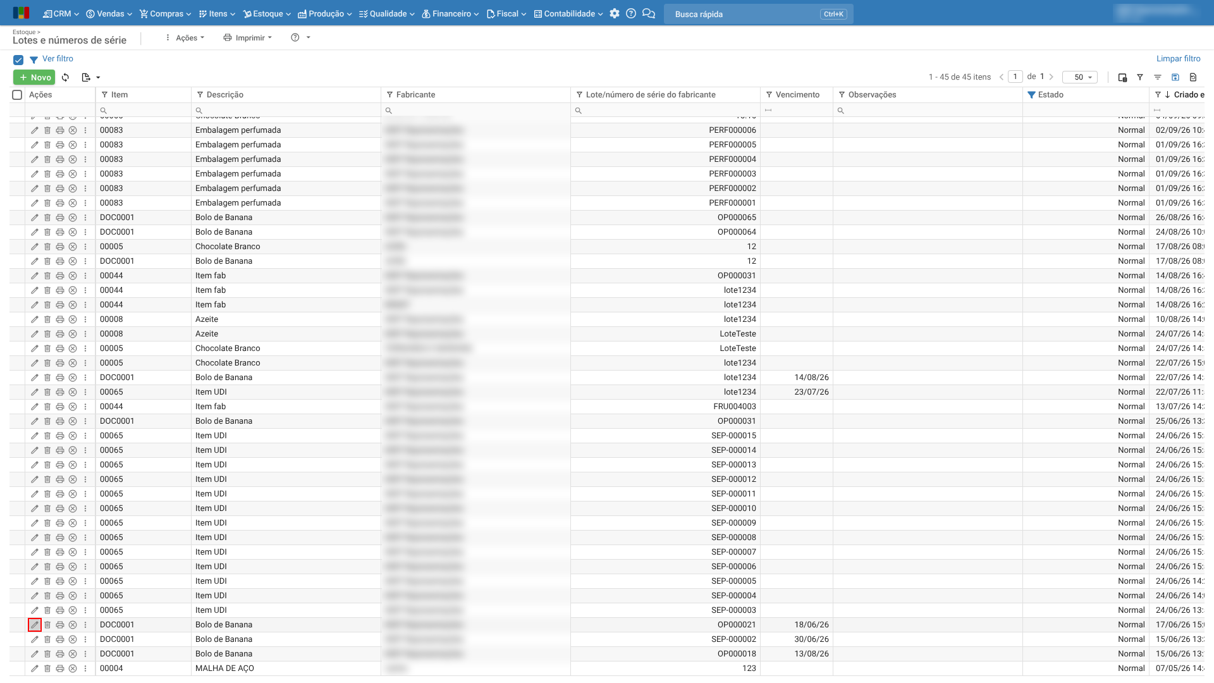The width and height of the screenshot is (1214, 683).
Task: Open the column chooser icon
Action: (x=1122, y=77)
